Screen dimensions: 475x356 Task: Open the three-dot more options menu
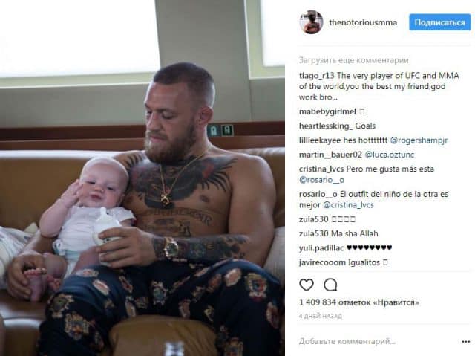tap(466, 342)
